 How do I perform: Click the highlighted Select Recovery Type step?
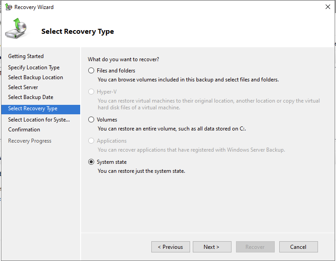pos(41,109)
